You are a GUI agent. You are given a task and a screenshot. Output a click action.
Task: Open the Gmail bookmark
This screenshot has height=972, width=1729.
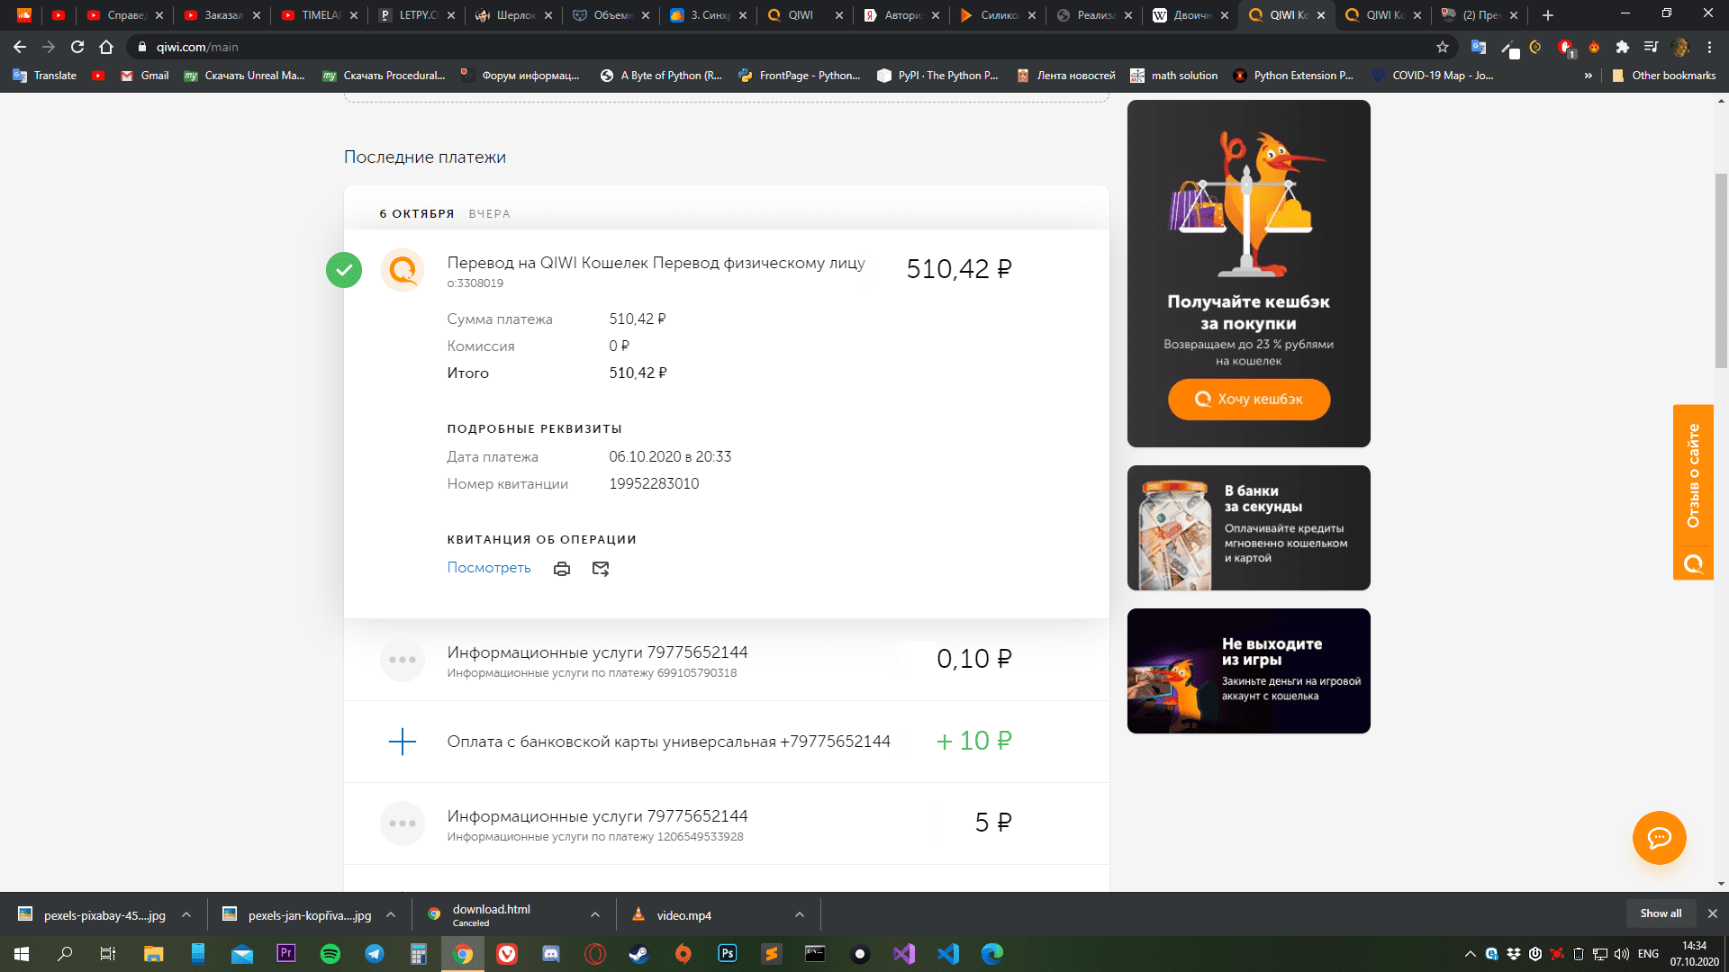click(x=145, y=76)
